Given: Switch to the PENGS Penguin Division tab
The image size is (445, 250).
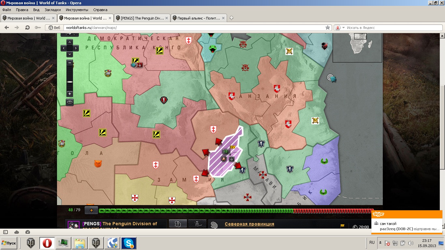Looking at the screenshot, I should [142, 18].
